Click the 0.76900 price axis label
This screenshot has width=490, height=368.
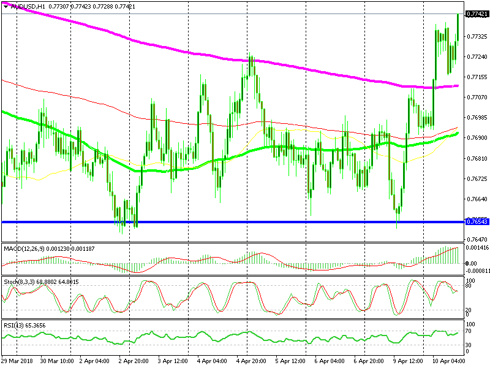point(477,138)
